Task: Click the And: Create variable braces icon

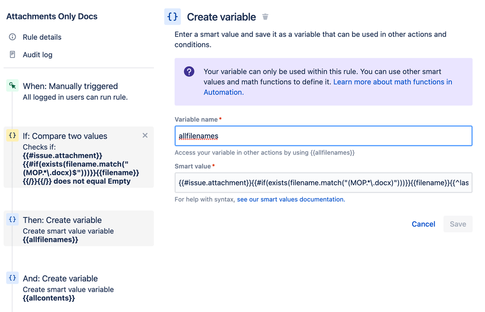Action: (13, 278)
